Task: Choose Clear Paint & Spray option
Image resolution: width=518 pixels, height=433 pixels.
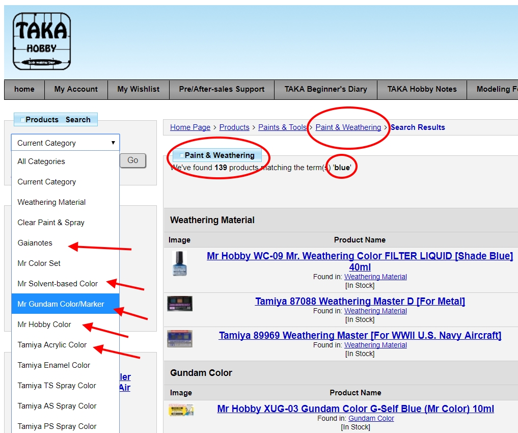Action: click(65, 223)
